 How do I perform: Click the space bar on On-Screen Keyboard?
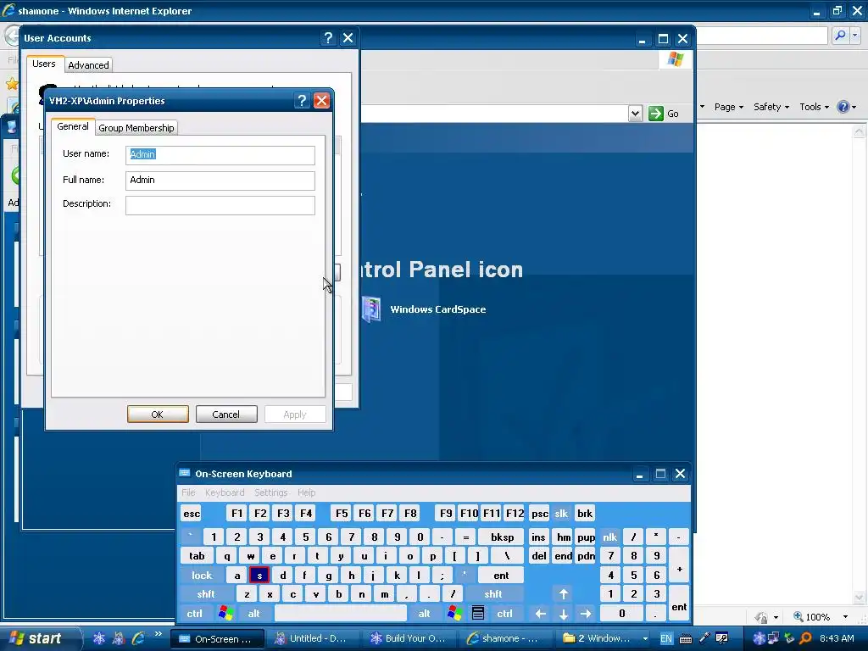341,614
